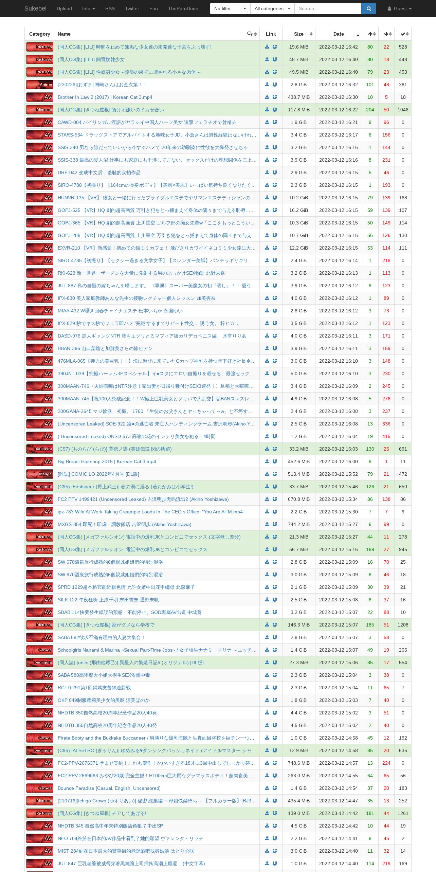Click the size value 438.7 MiB
This screenshot has height=872, width=436.
coord(299,97)
